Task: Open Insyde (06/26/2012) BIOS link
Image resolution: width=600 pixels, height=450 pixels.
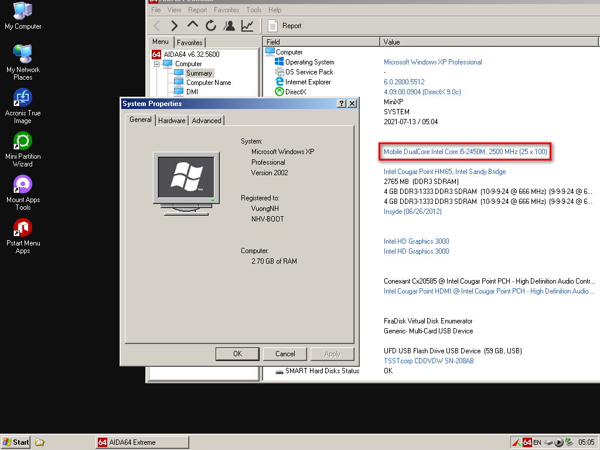Action: point(412,211)
